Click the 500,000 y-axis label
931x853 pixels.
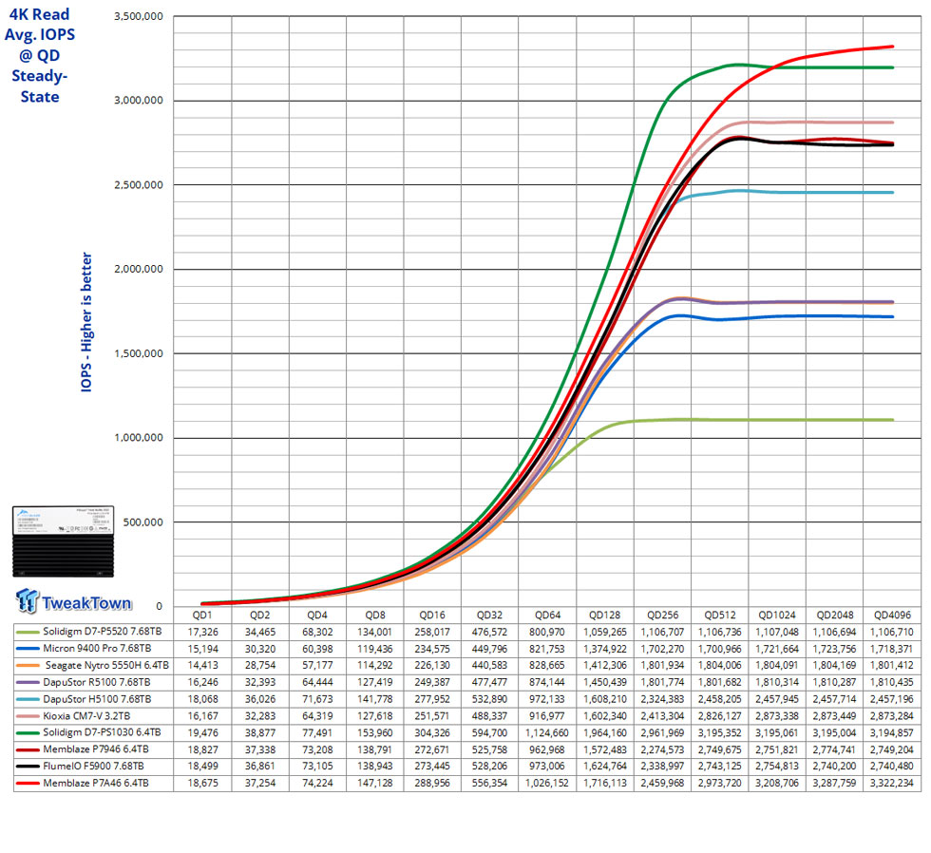point(142,521)
